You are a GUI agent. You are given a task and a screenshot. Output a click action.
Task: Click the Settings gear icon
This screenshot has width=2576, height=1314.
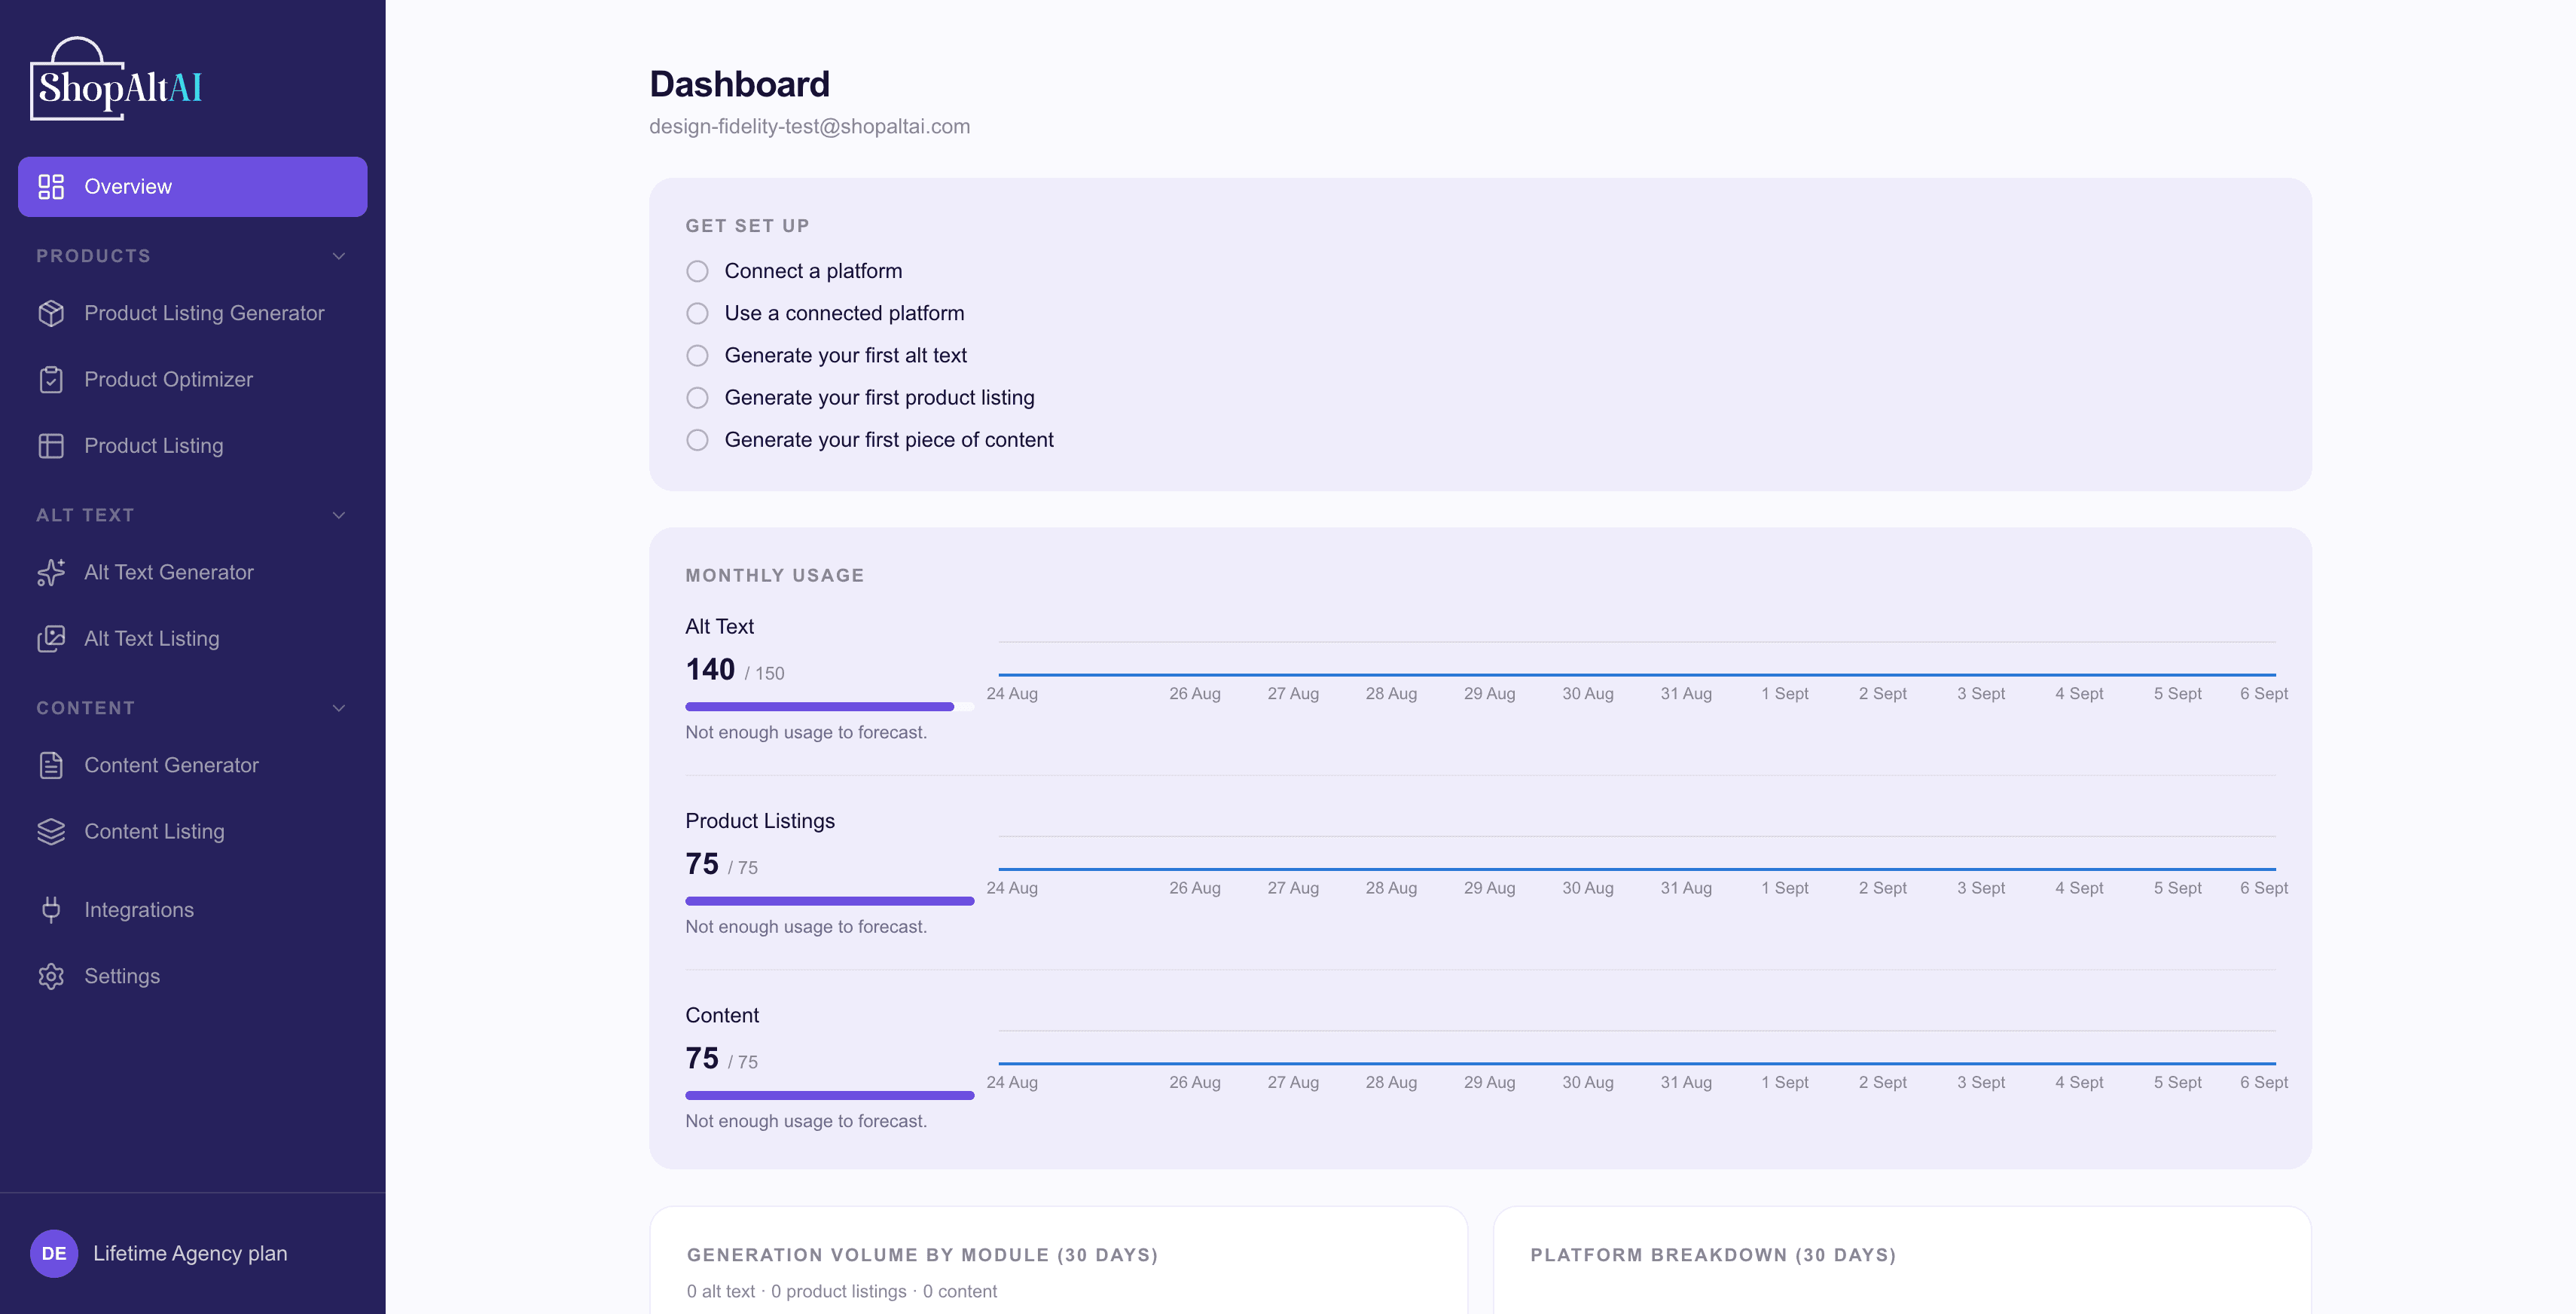pos(51,977)
